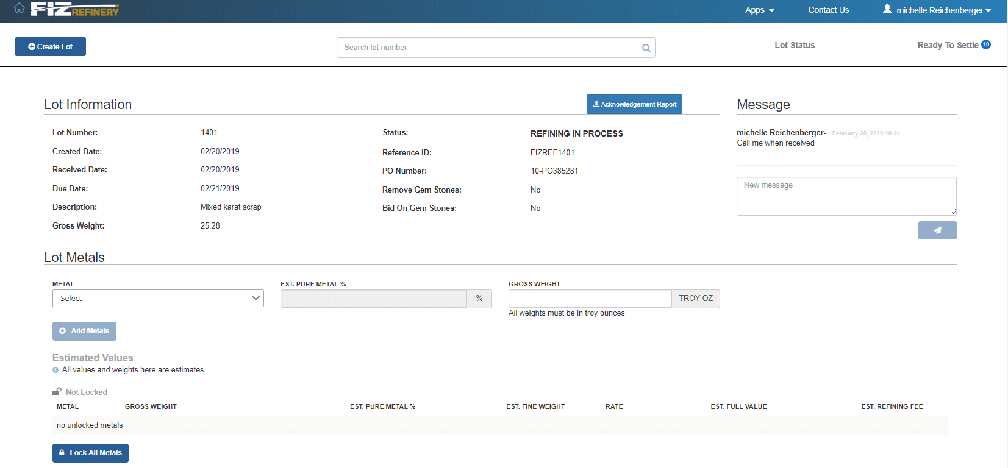Click the 'Call me when received' message

pyautogui.click(x=776, y=143)
